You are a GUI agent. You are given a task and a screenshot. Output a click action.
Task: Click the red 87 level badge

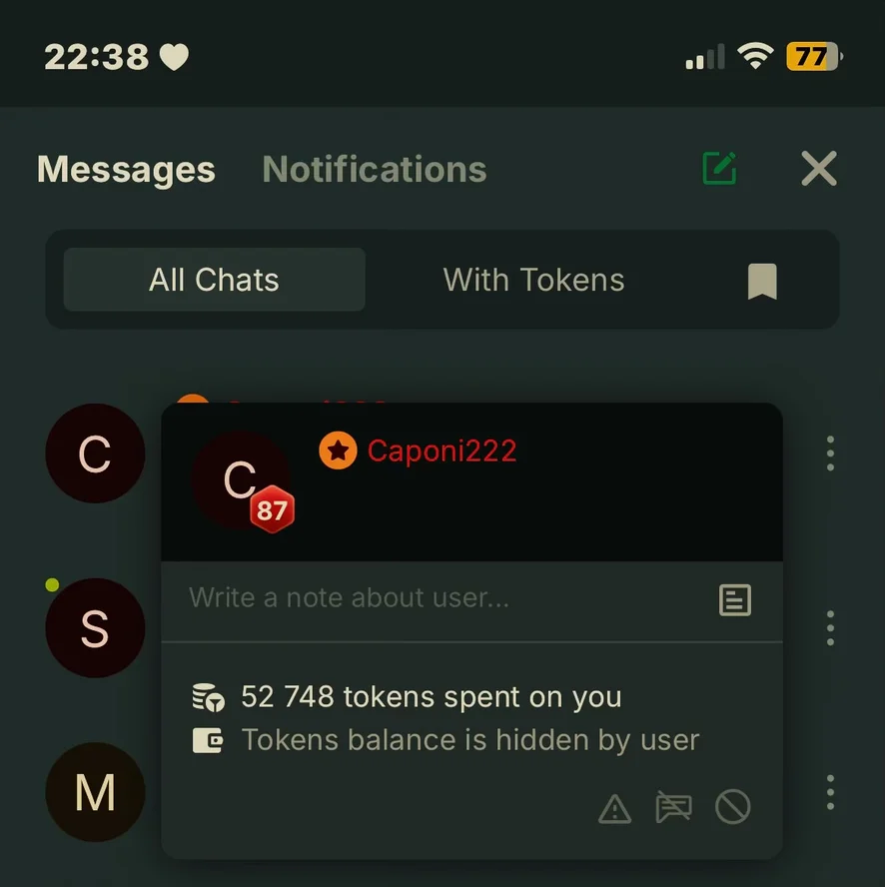[x=272, y=509]
